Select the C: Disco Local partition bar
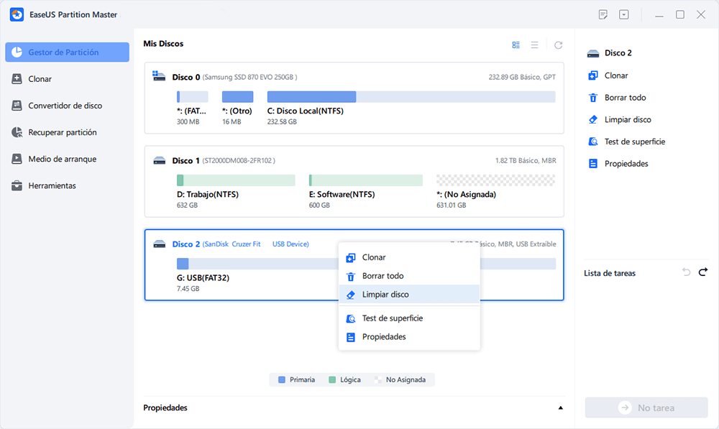 tap(411, 97)
